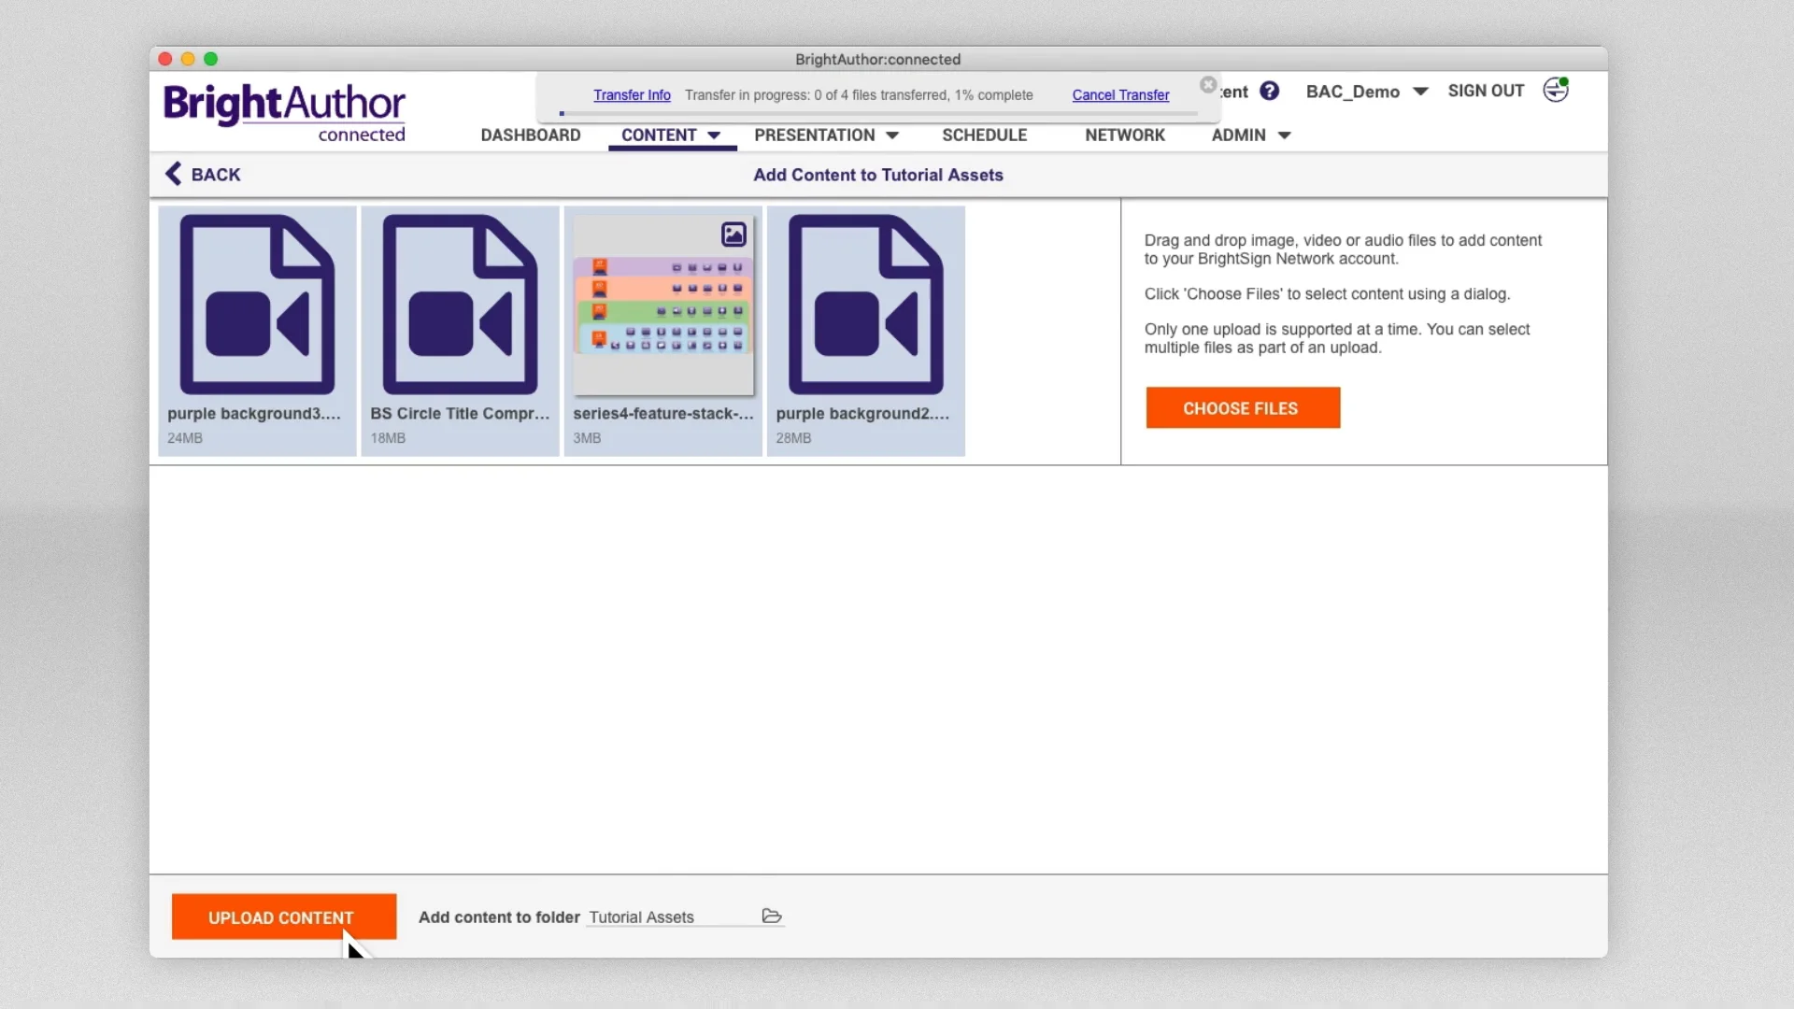The width and height of the screenshot is (1794, 1009).
Task: Click the 18MB file size label
Action: pyautogui.click(x=388, y=437)
